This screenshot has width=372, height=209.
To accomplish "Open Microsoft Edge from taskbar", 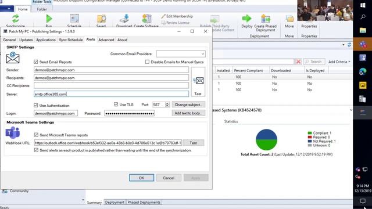I will pos(363,71).
